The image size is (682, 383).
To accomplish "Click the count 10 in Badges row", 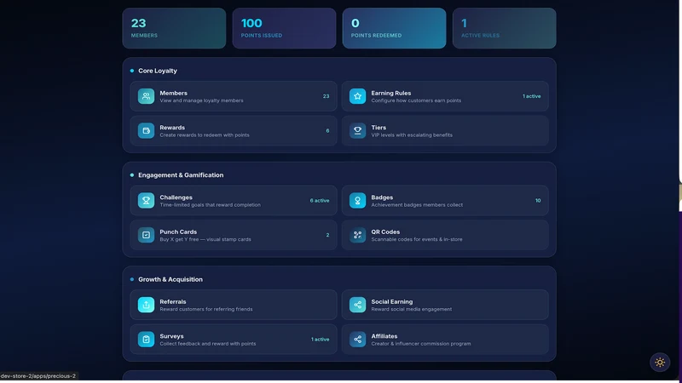I will (x=538, y=201).
